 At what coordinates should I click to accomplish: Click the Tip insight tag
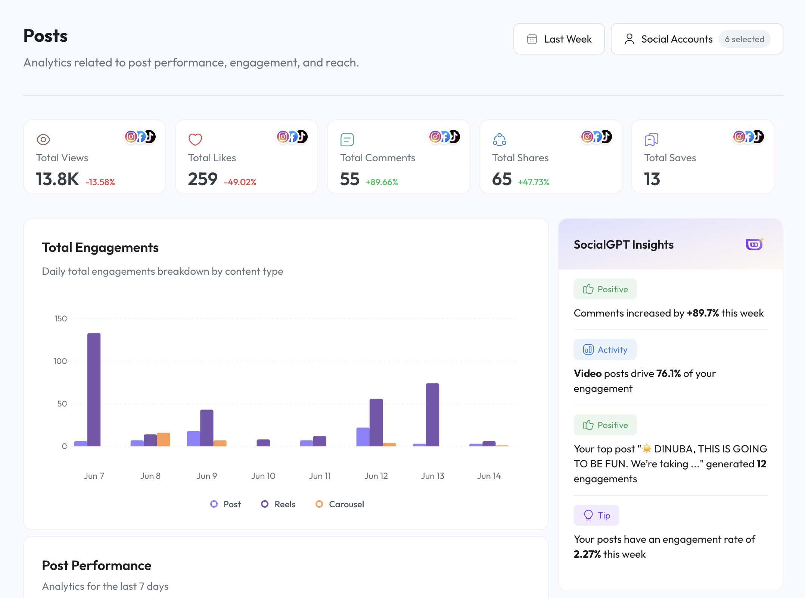[x=596, y=515]
